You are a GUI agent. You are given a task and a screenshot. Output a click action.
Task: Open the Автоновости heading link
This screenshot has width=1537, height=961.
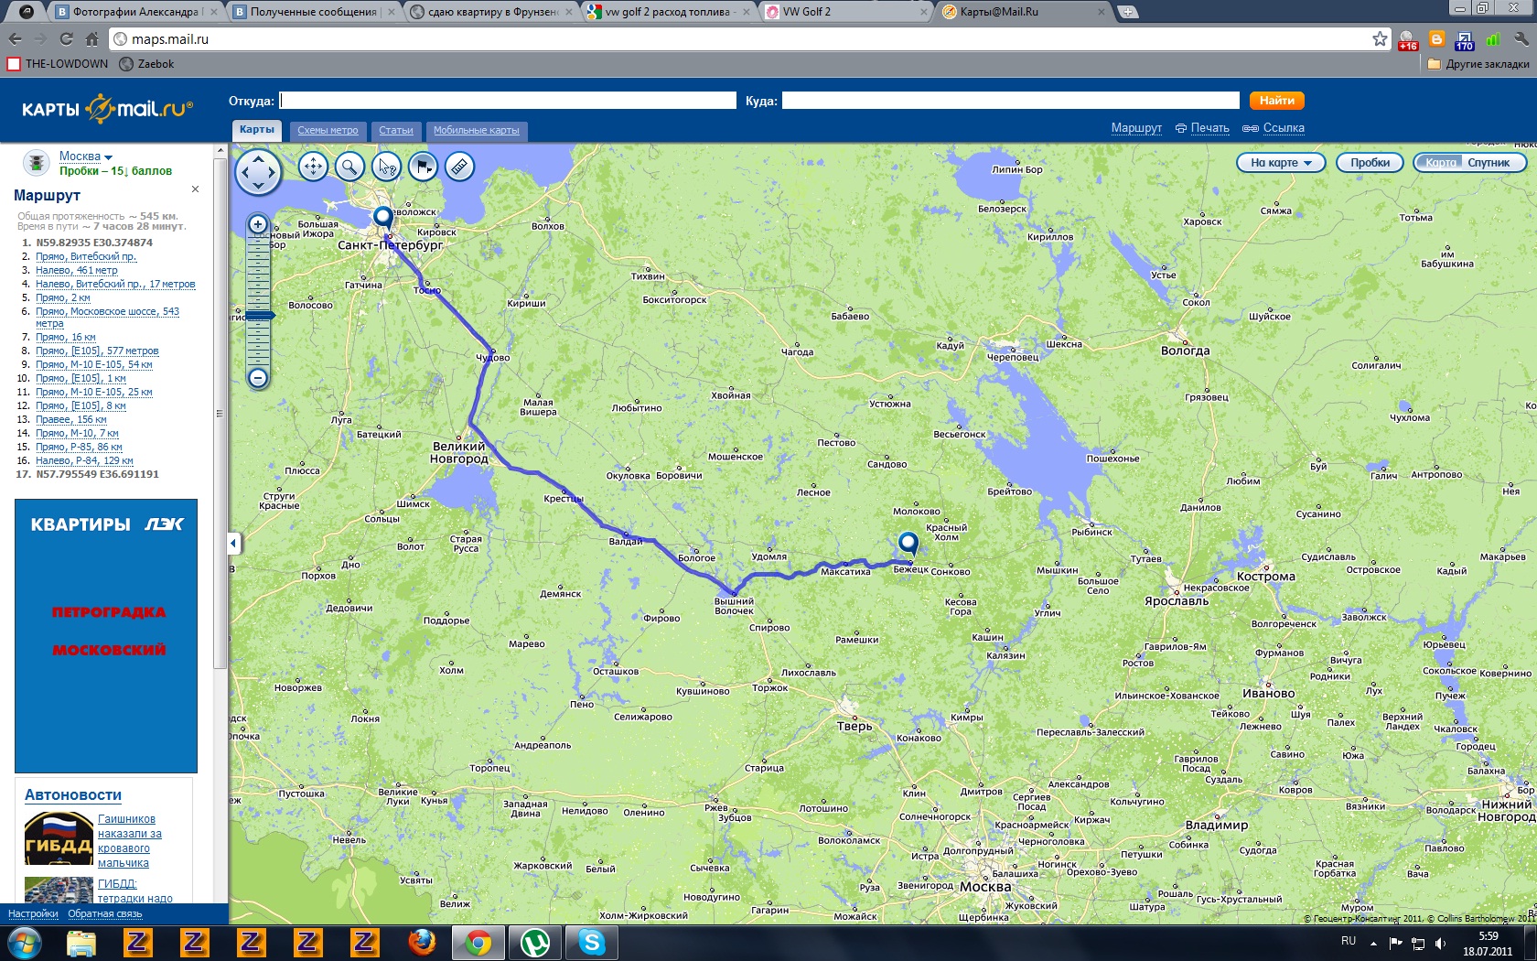(73, 795)
